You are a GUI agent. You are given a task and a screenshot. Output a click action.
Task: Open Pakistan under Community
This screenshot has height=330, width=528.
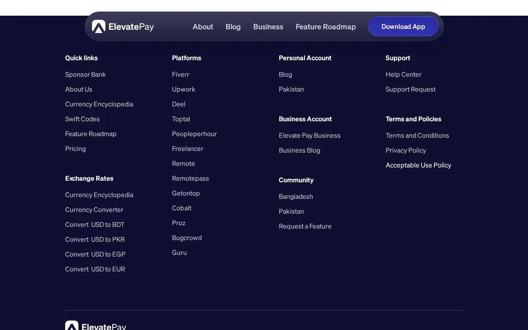click(x=291, y=211)
